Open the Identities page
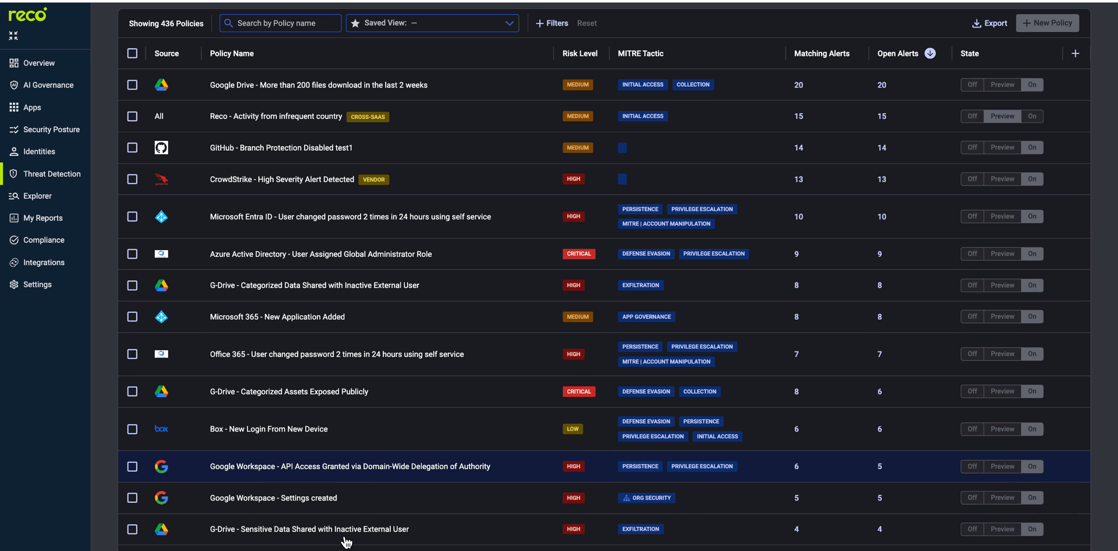The image size is (1118, 551). pyautogui.click(x=39, y=151)
